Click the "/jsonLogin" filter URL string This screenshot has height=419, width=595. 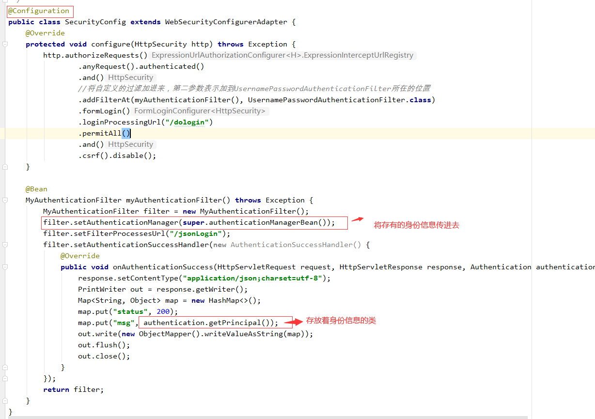coord(195,233)
